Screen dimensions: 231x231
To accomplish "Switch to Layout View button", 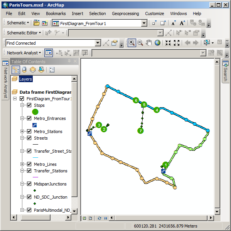I will pos(91,218).
